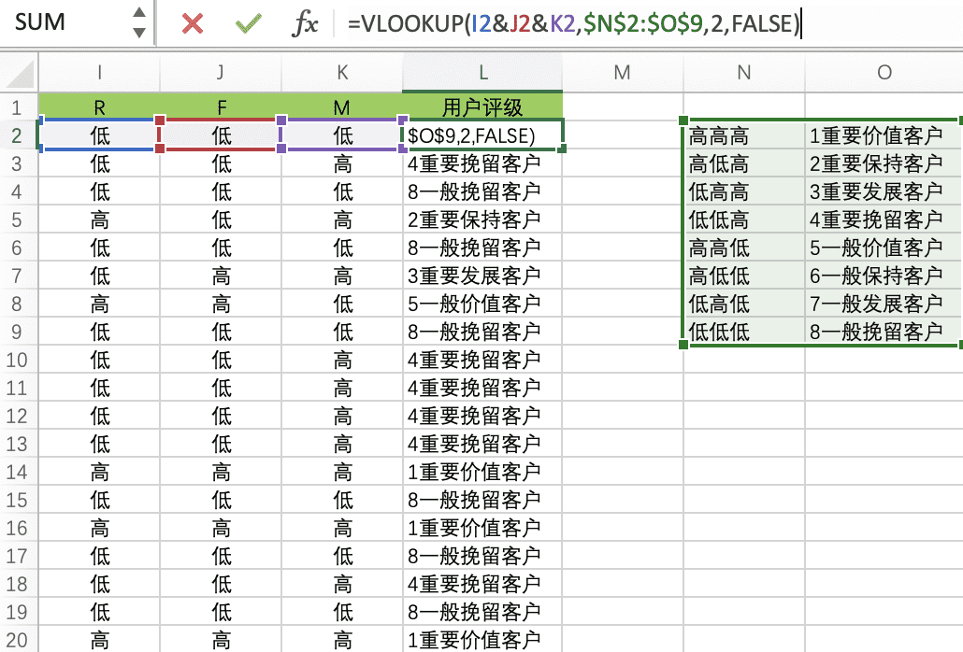Click cell K8 containing 低
Screen dimensions: 963x652
click(342, 304)
